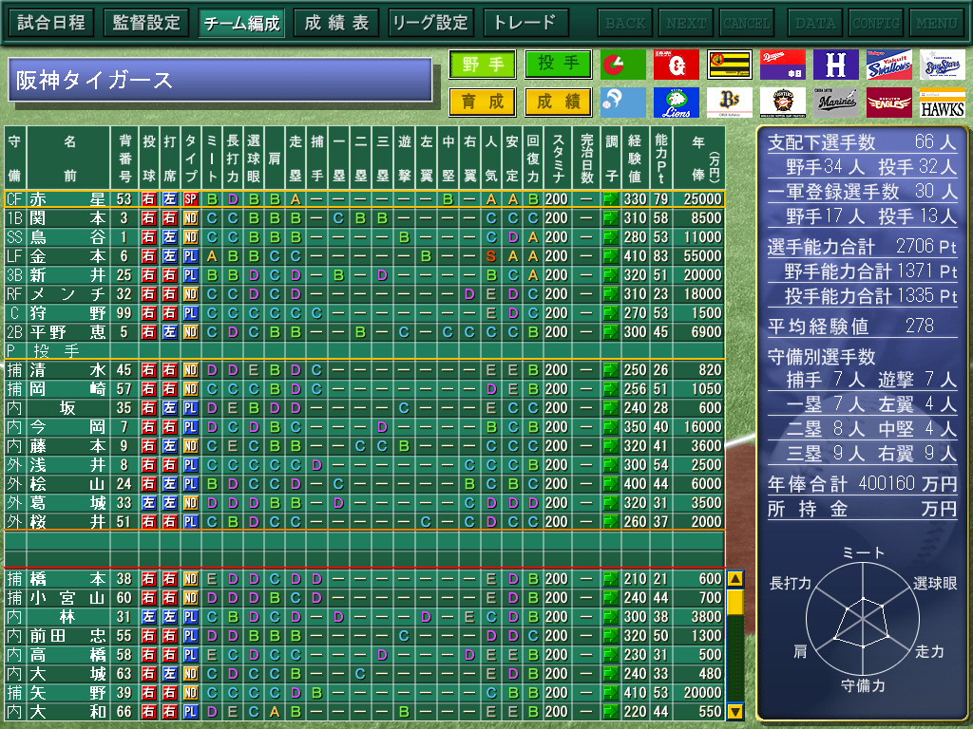This screenshot has height=729, width=973.
Task: Choose the Chunichi Dragons team logo
Action: (x=783, y=65)
